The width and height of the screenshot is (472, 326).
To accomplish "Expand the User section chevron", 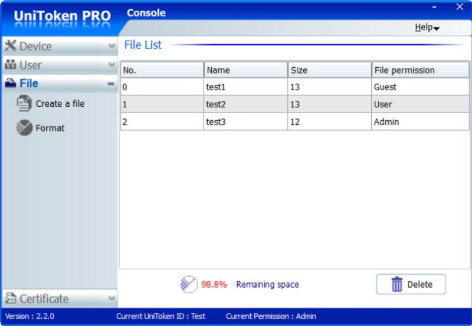I will point(112,65).
